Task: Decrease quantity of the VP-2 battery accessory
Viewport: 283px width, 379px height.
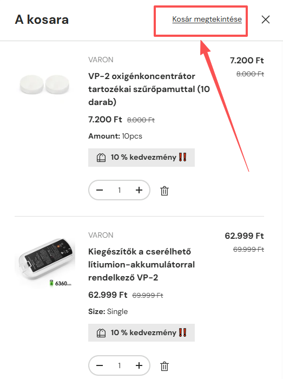Action: (x=100, y=365)
